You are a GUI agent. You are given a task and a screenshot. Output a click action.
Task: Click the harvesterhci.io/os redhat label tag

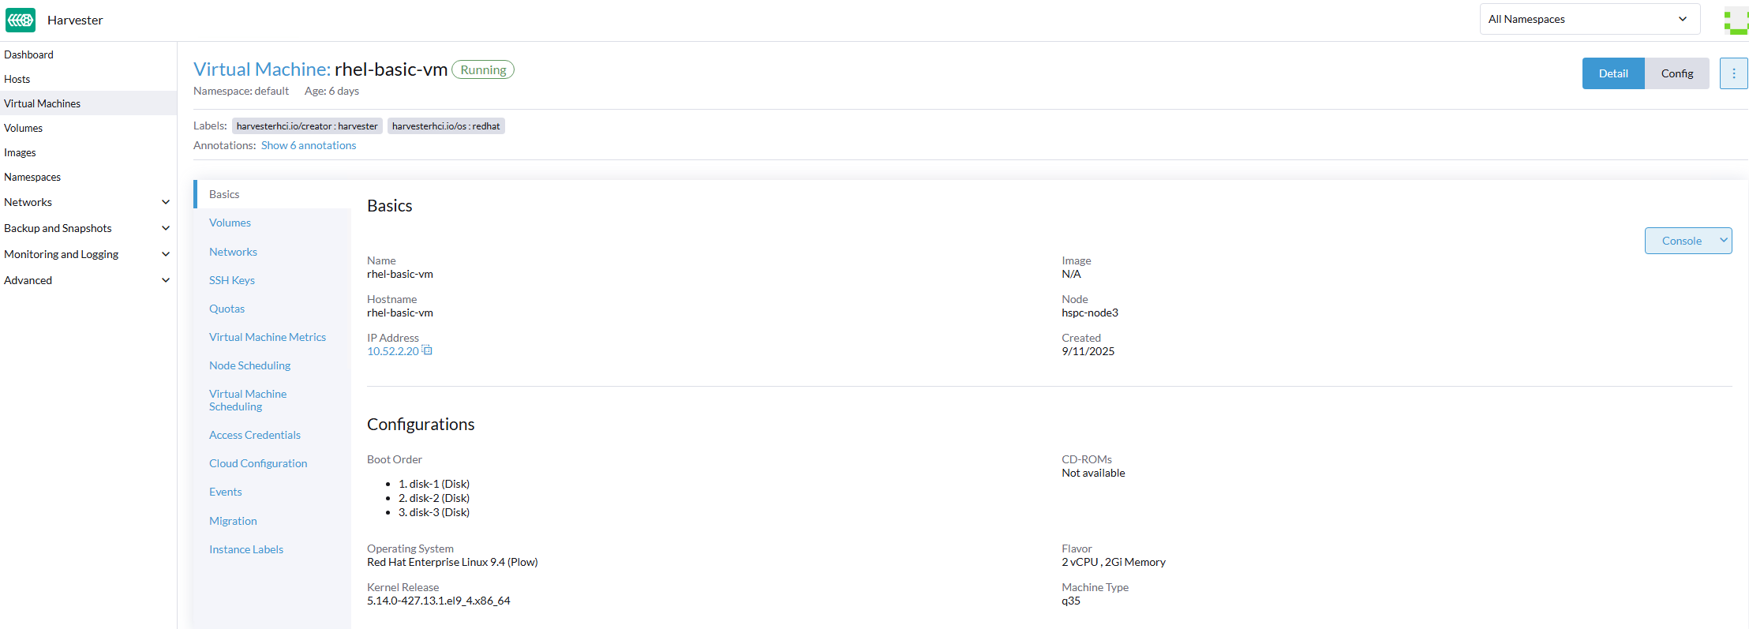point(446,126)
